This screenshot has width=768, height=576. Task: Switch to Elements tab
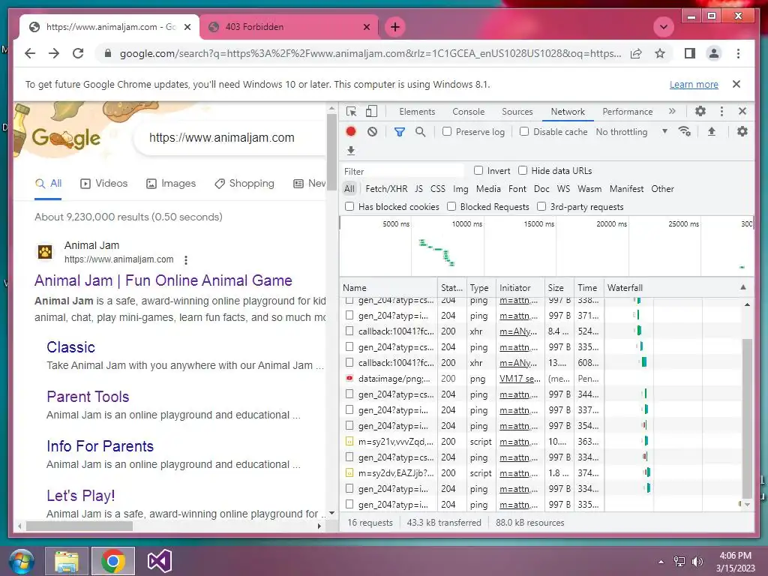click(417, 112)
